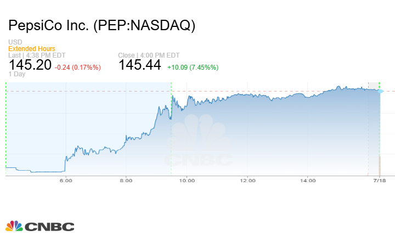Image resolution: width=395 pixels, height=247 pixels.
Task: Click the CNBC wordmark text at bottom
Action: [49, 226]
